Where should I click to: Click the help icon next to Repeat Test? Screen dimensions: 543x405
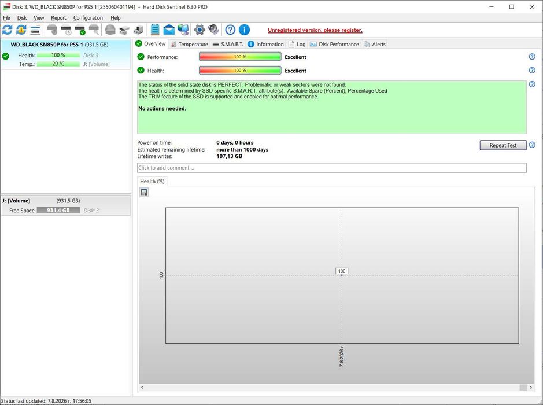pos(532,145)
